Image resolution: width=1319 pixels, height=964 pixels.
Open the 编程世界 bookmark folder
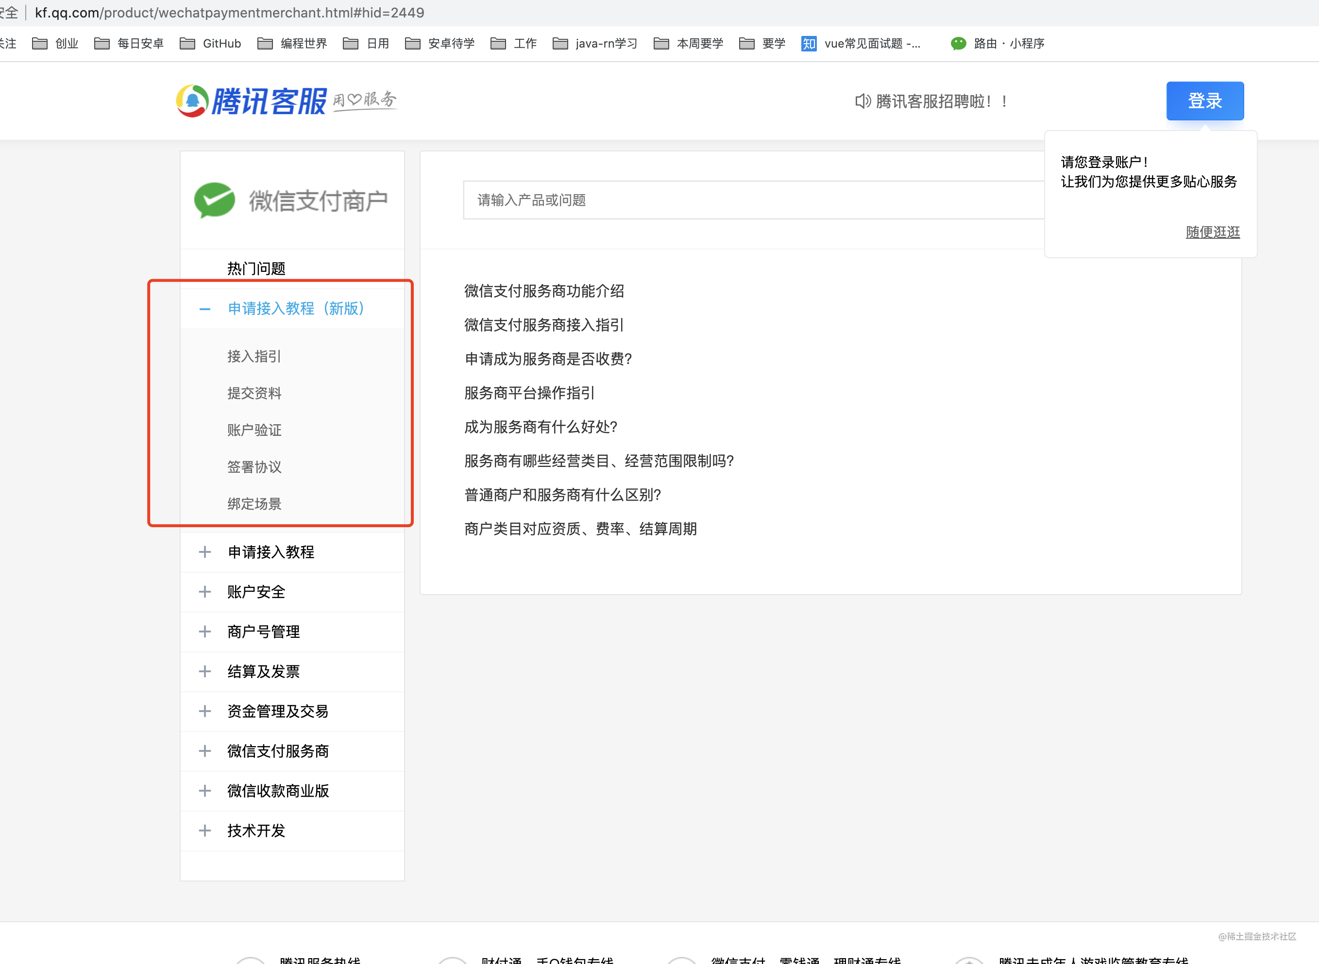click(x=292, y=43)
